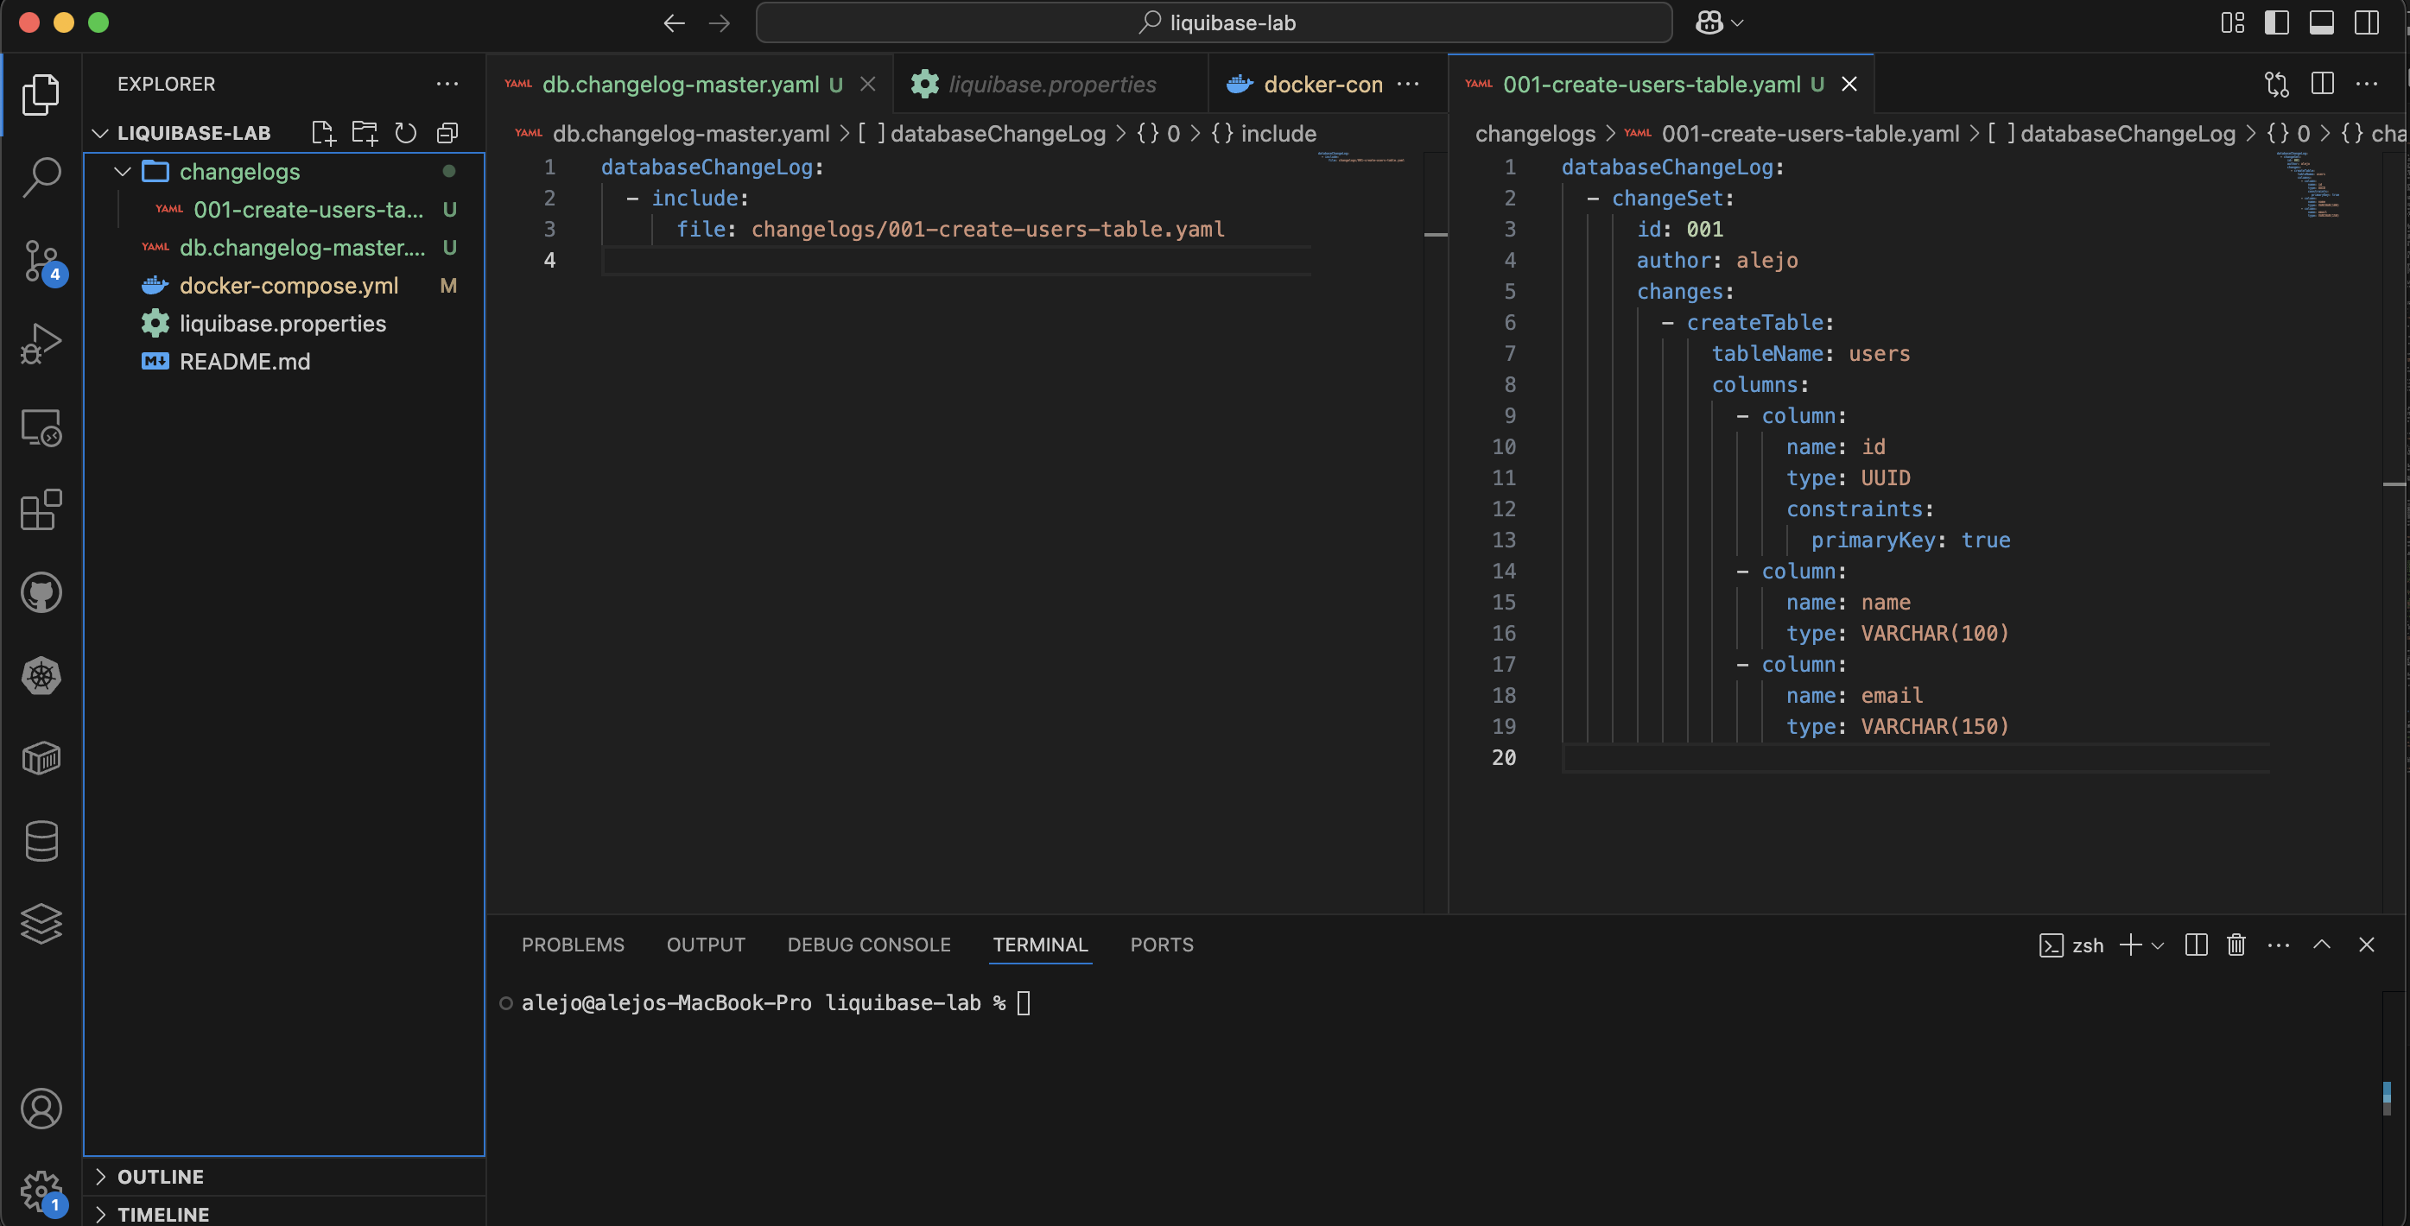Create a new file in LIQUIBASE-LAB
This screenshot has height=1226, width=2410.
324,133
